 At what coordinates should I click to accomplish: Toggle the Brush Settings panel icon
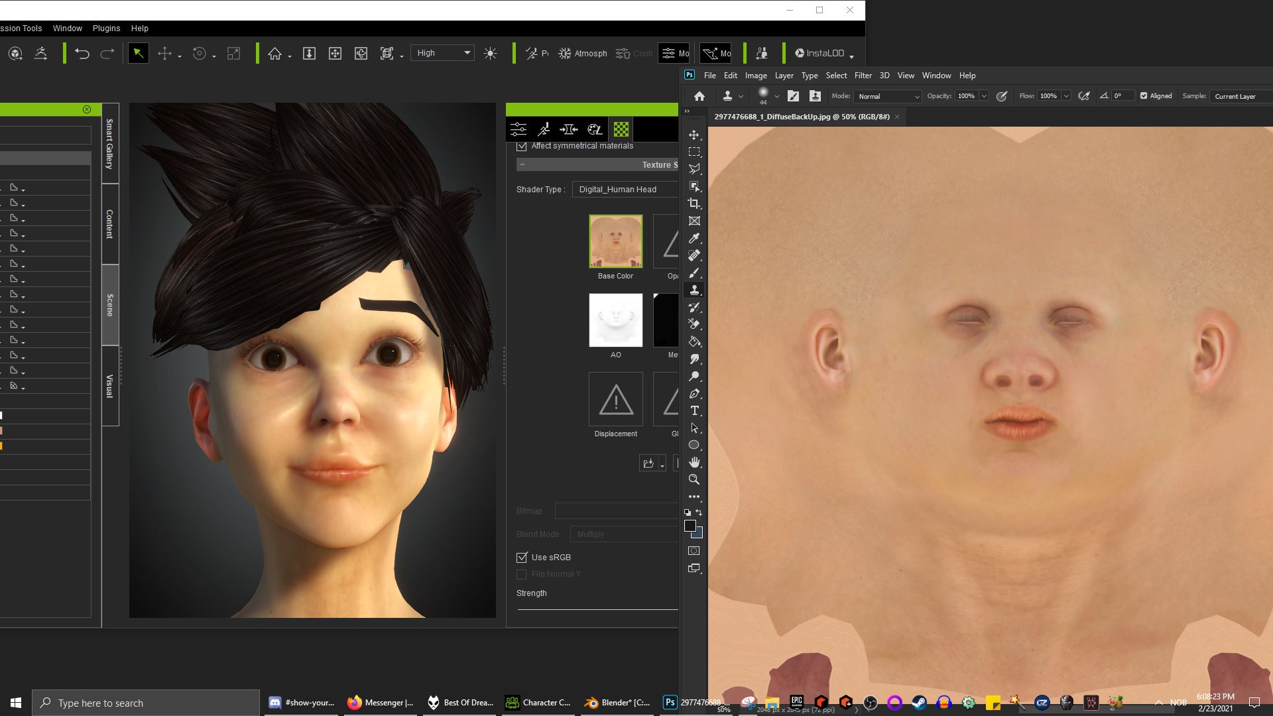click(793, 96)
